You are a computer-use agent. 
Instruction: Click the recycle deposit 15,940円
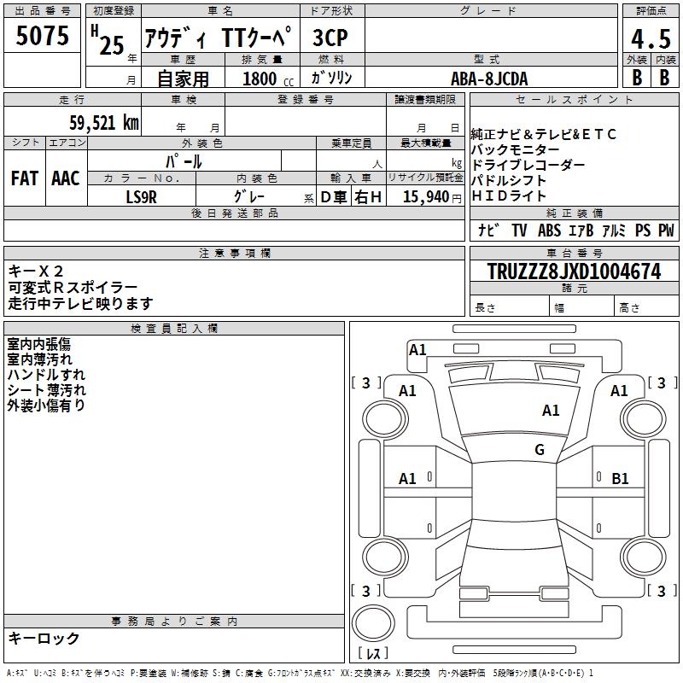[432, 197]
